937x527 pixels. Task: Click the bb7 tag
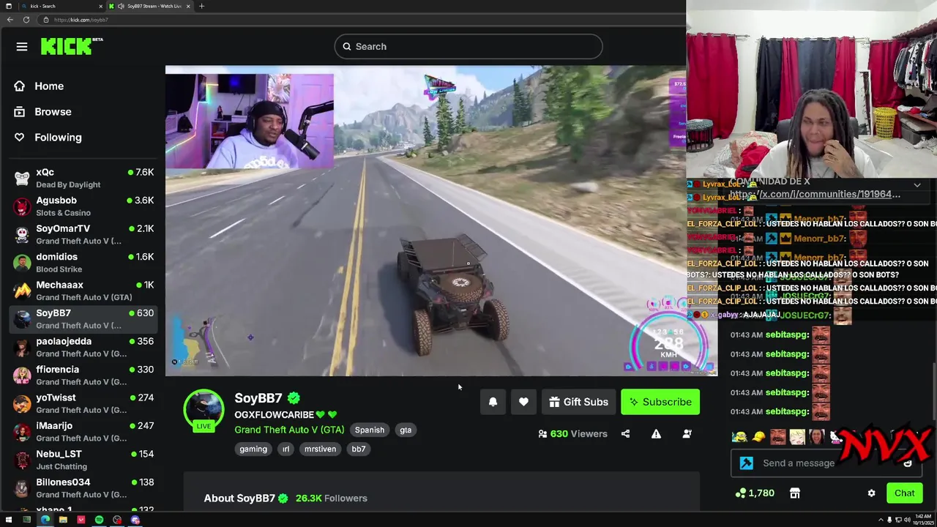359,449
